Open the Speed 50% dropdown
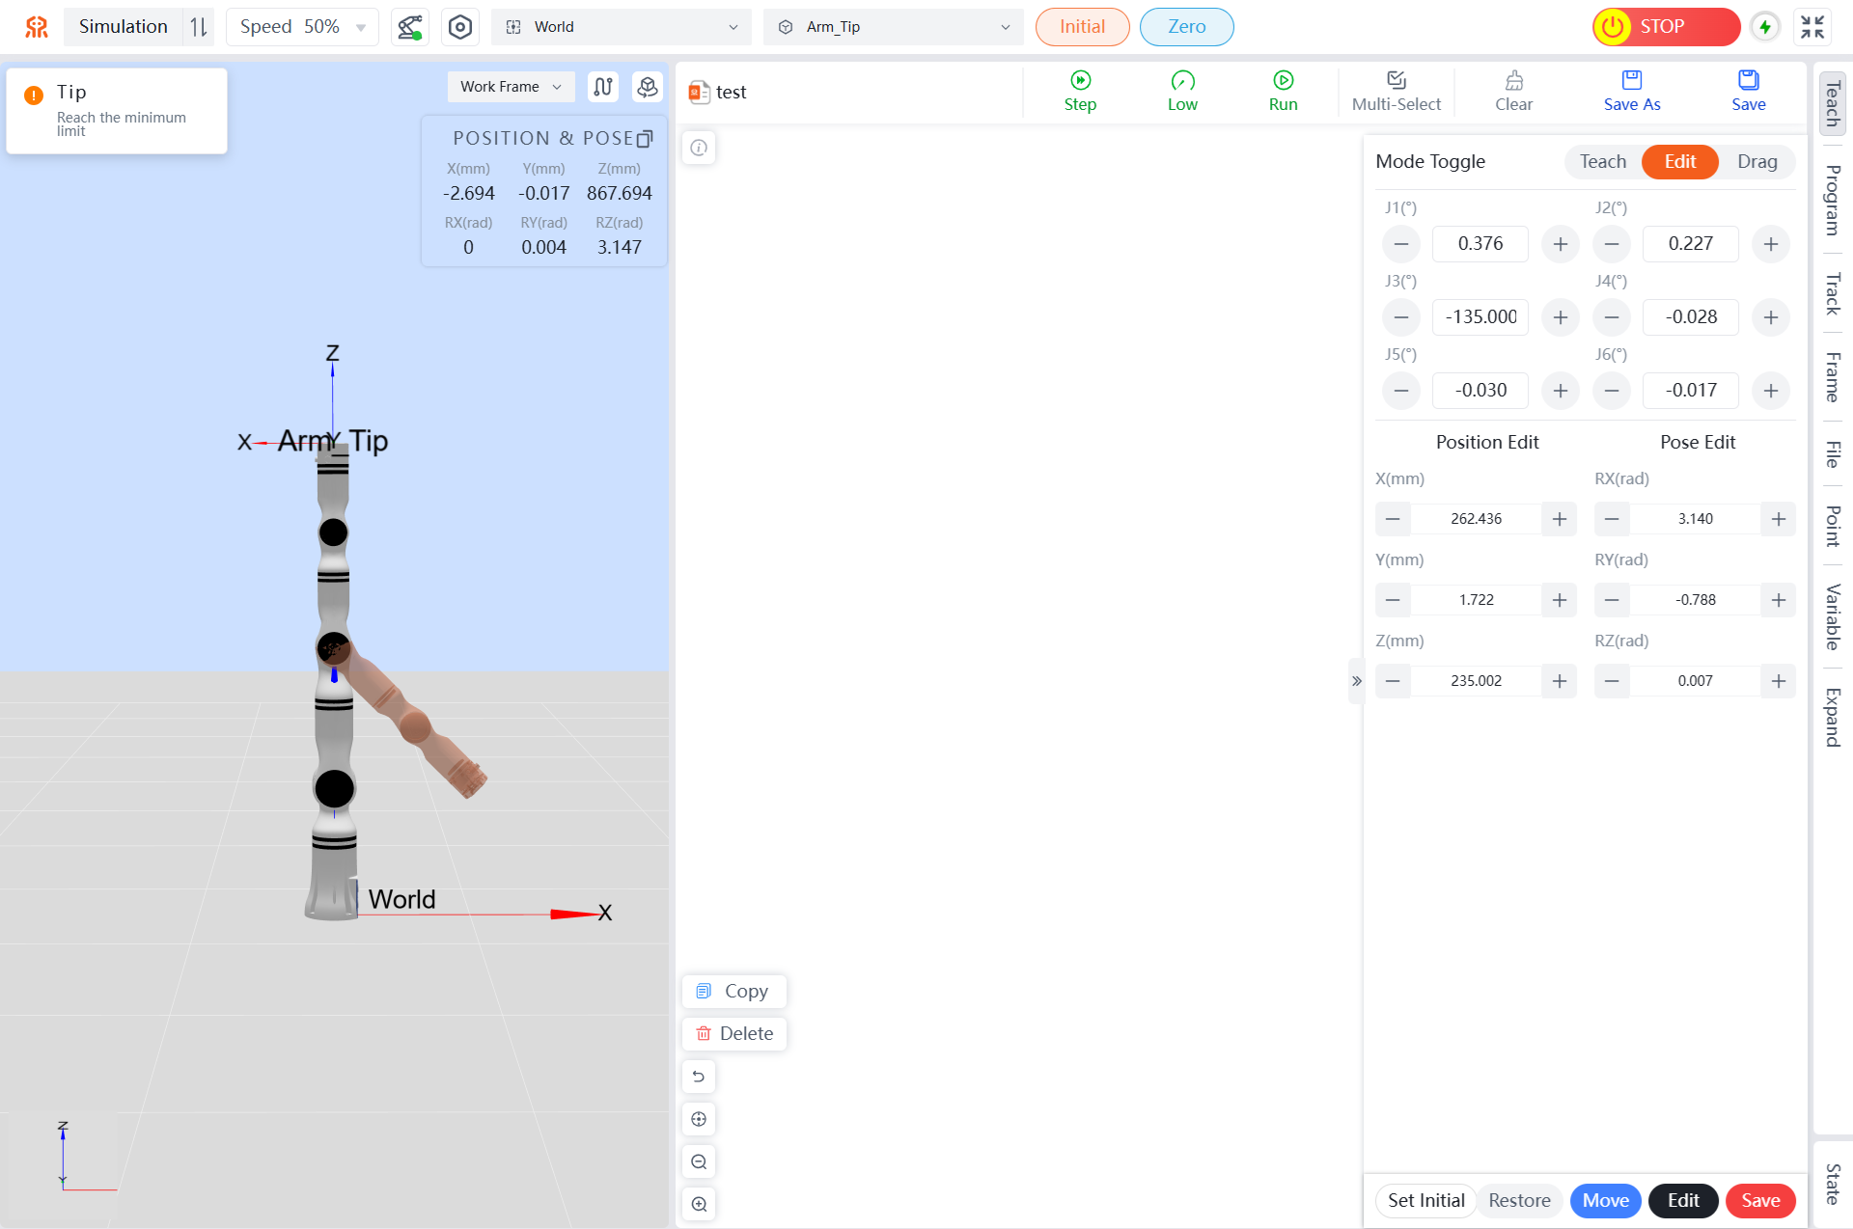 (x=302, y=27)
